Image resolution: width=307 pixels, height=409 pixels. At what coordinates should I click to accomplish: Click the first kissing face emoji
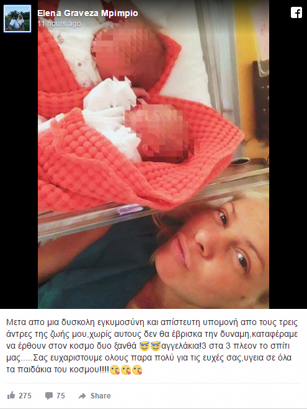[115, 370]
